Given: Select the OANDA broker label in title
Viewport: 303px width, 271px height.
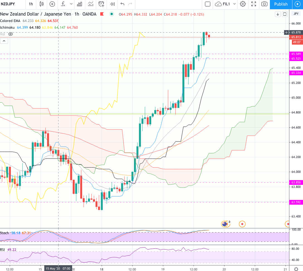Looking at the screenshot, I should (x=89, y=14).
